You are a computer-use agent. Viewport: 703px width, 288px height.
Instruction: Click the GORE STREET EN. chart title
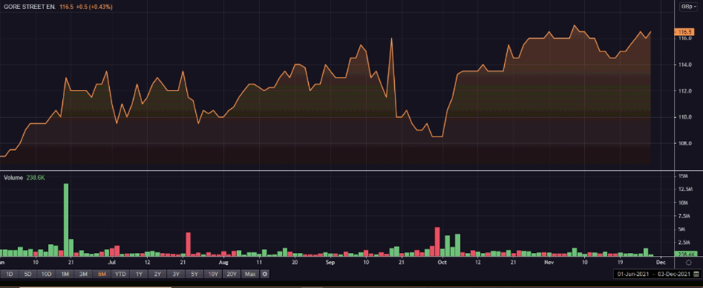coord(30,7)
